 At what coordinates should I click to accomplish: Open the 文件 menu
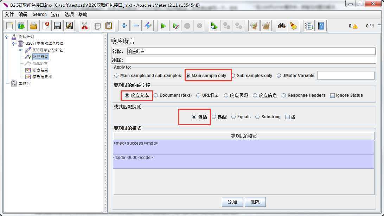coord(9,14)
